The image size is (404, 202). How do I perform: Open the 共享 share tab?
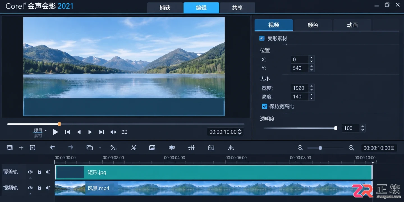point(237,8)
